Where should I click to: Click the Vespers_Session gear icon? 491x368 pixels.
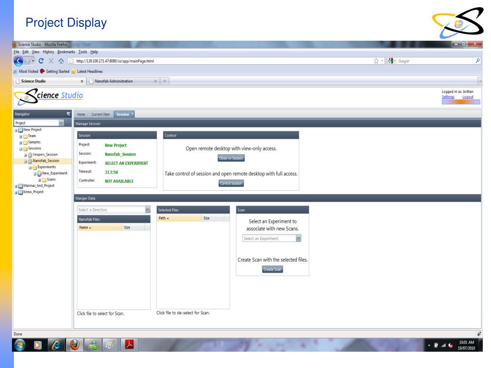[x=30, y=155]
